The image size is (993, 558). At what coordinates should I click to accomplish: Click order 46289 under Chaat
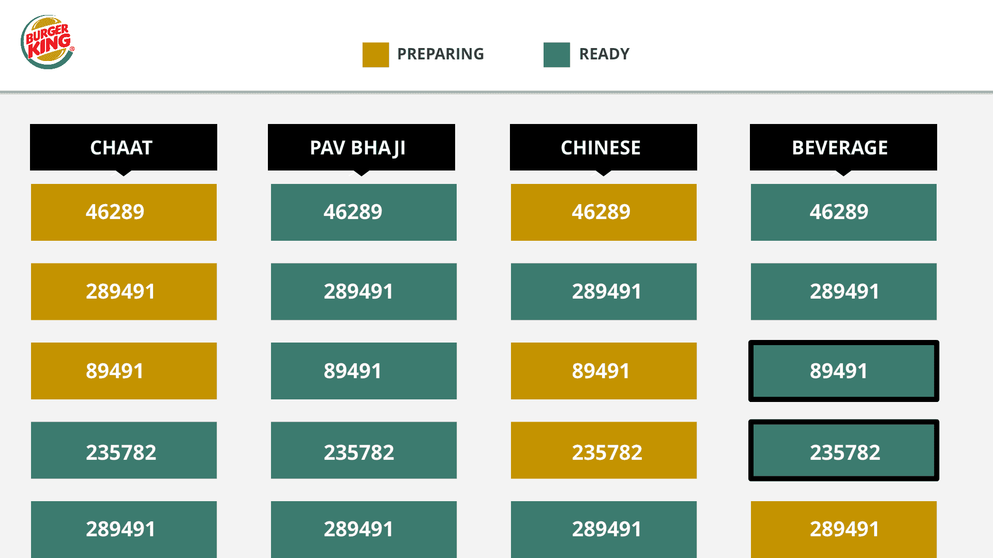tap(124, 212)
